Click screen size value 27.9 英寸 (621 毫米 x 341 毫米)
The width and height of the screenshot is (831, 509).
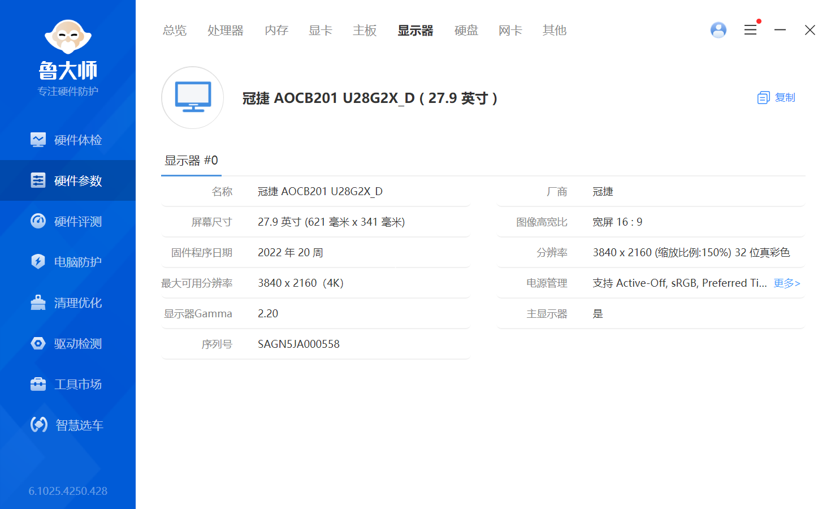tap(331, 222)
